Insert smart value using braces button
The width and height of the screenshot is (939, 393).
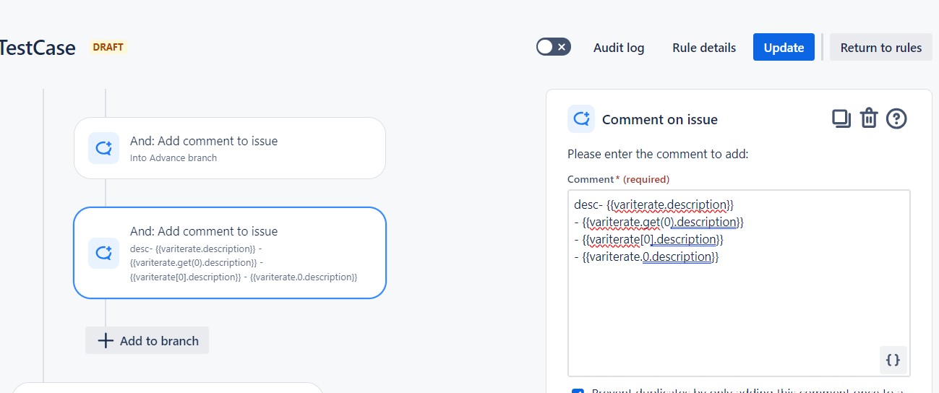click(893, 360)
